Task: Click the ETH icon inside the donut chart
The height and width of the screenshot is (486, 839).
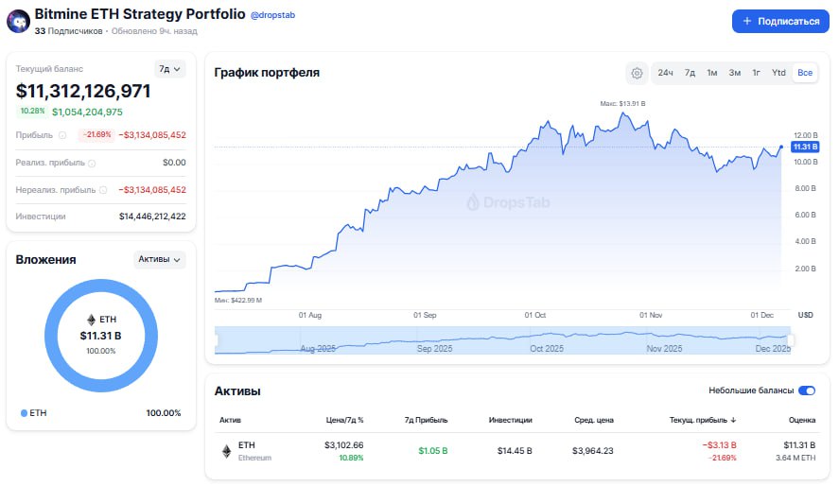Action: (x=92, y=320)
